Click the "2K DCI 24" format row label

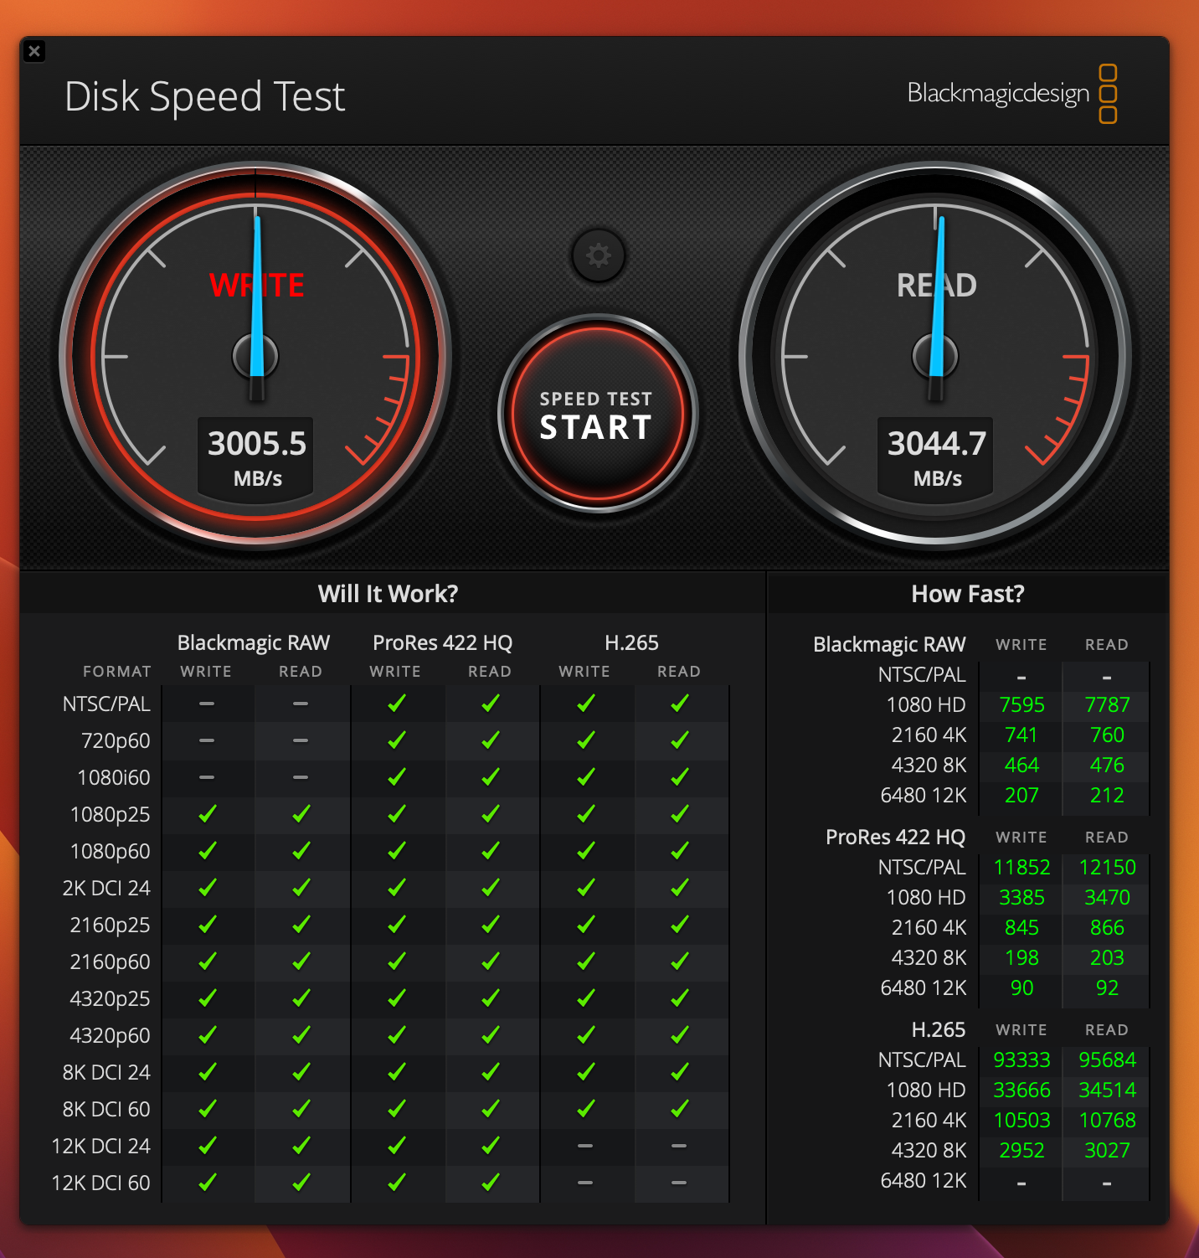click(106, 889)
